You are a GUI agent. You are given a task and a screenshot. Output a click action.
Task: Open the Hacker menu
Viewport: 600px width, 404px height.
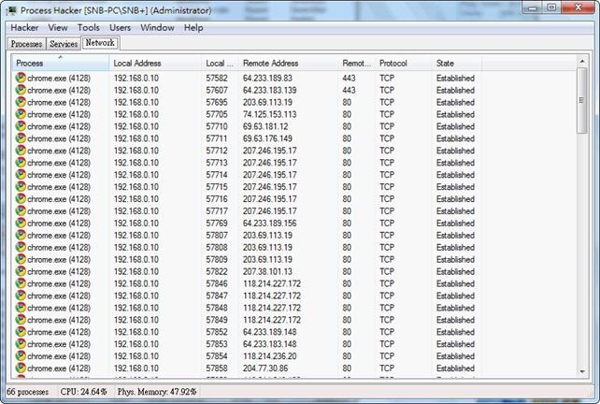[24, 28]
